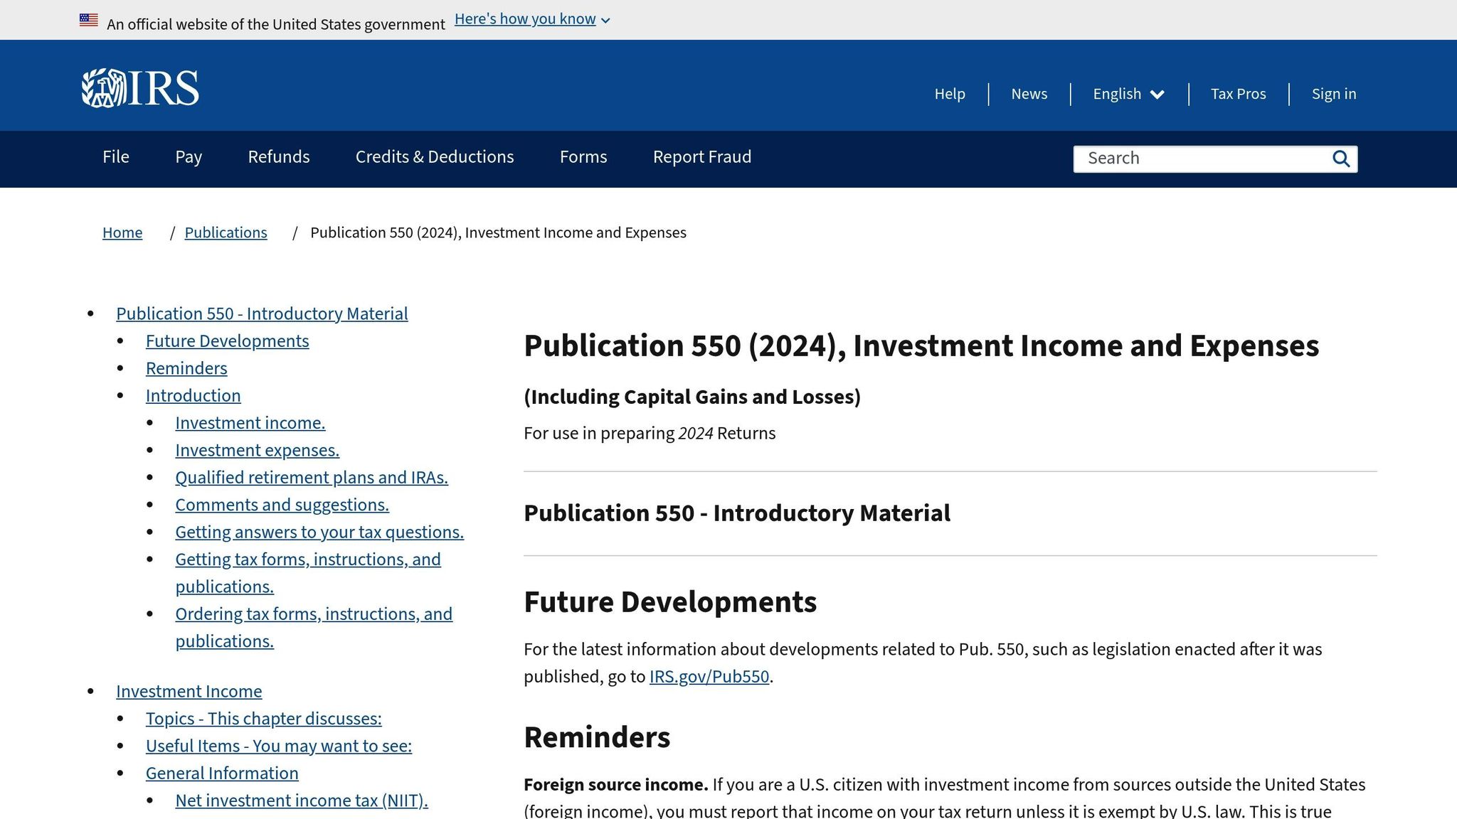The width and height of the screenshot is (1457, 819).
Task: Click the US flag icon
Action: pos(87,19)
